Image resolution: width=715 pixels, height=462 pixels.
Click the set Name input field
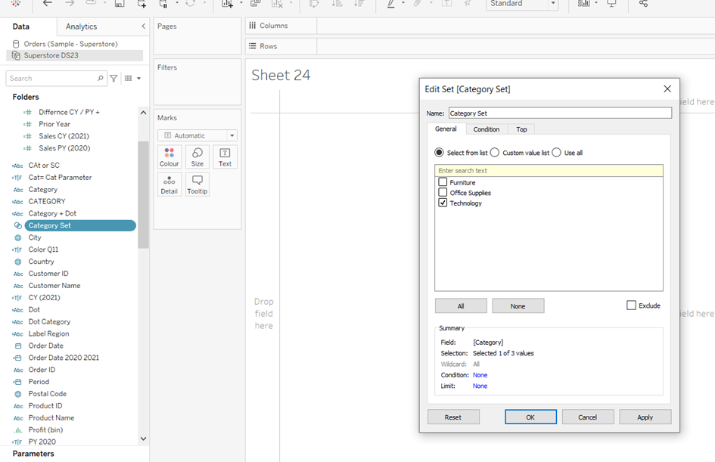tap(560, 113)
